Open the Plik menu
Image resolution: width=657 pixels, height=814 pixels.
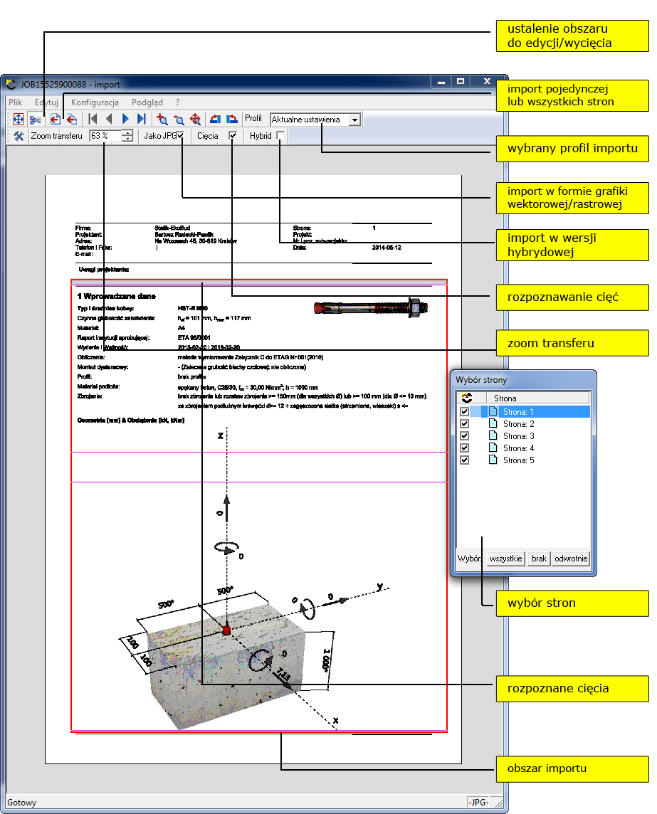pos(16,102)
